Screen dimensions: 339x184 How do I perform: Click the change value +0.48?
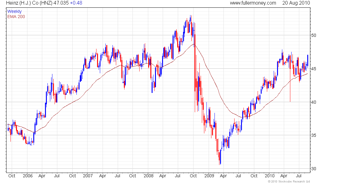pyautogui.click(x=76, y=3)
